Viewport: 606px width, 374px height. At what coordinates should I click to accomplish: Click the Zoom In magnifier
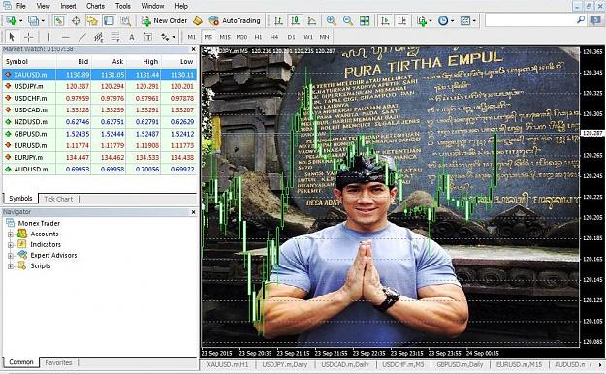[x=332, y=21]
